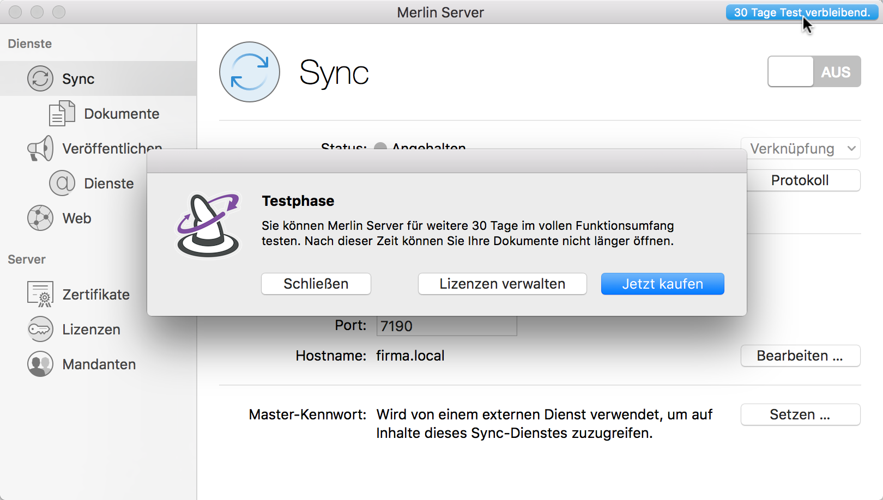
Task: Click the Port field showing 7190
Action: [446, 326]
